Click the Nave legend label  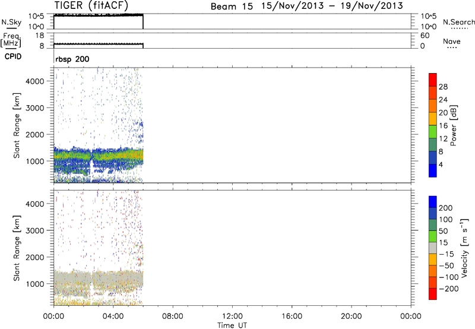(x=452, y=41)
